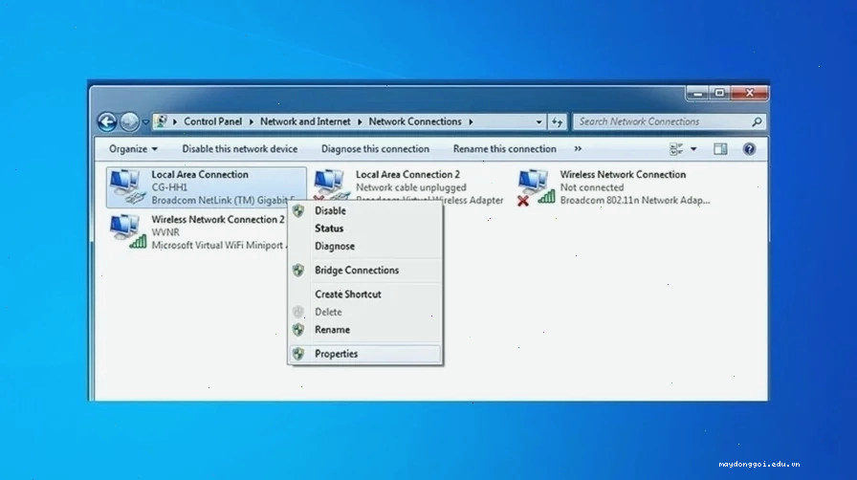Expand the Organize dropdown menu
Screen dimensions: 857x480
133,149
